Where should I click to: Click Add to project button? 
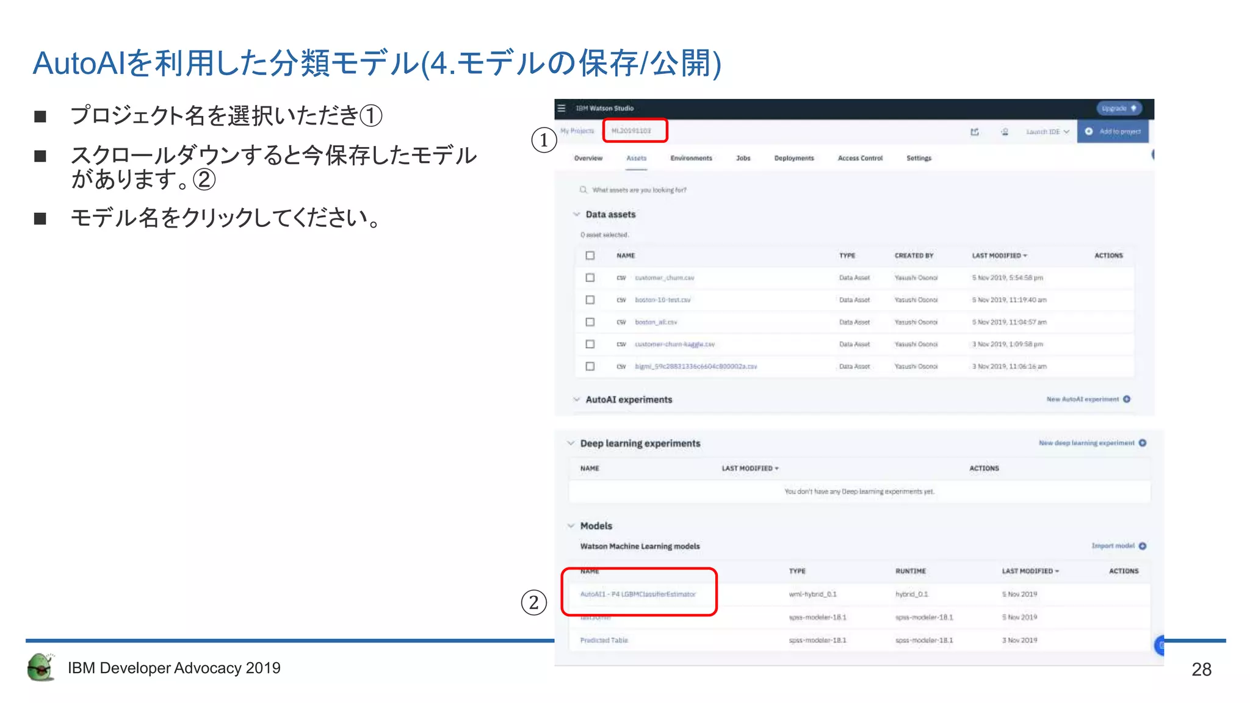(1113, 132)
